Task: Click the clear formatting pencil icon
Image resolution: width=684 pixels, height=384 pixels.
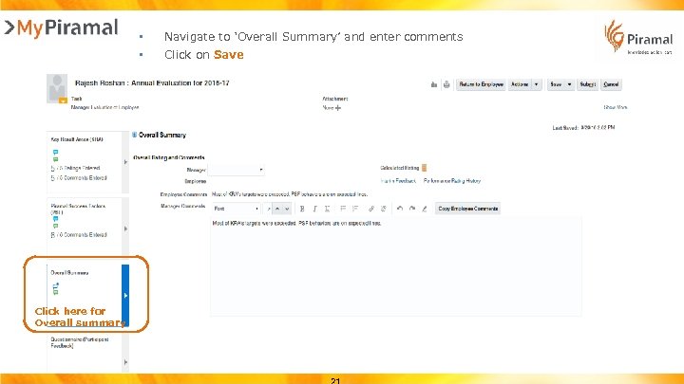Action: click(424, 209)
